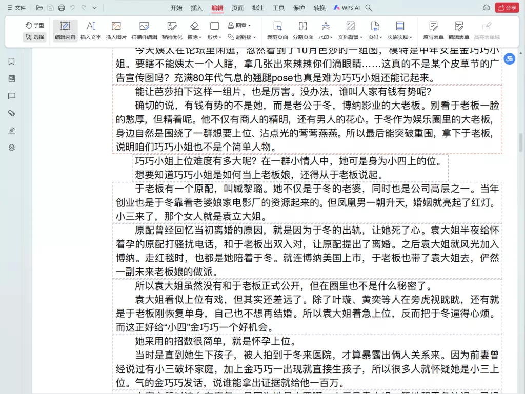Viewport: 525px width, 394px height.
Task: Activate the 手型 hand tool
Action: (x=34, y=25)
